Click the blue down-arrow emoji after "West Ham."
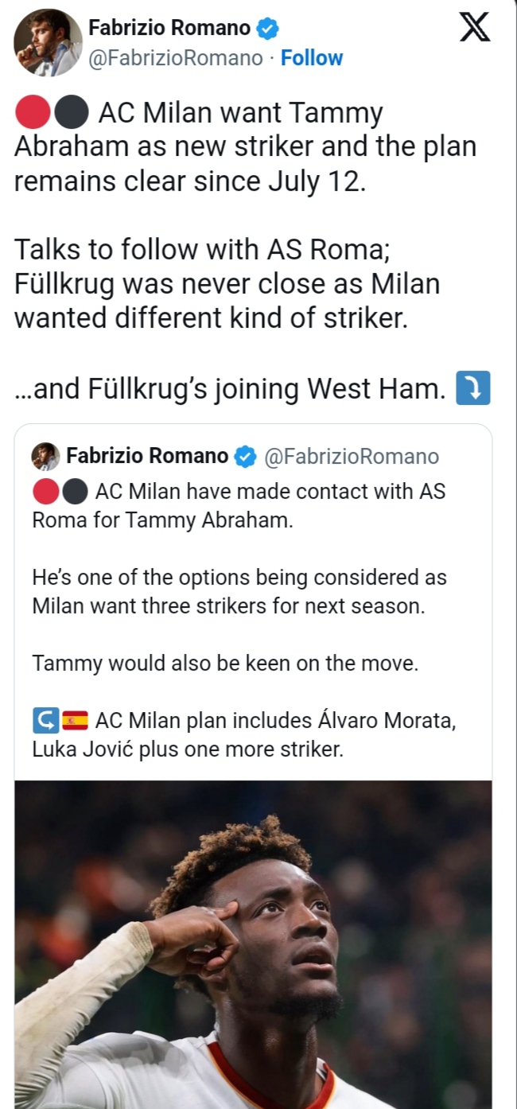 pyautogui.click(x=472, y=389)
